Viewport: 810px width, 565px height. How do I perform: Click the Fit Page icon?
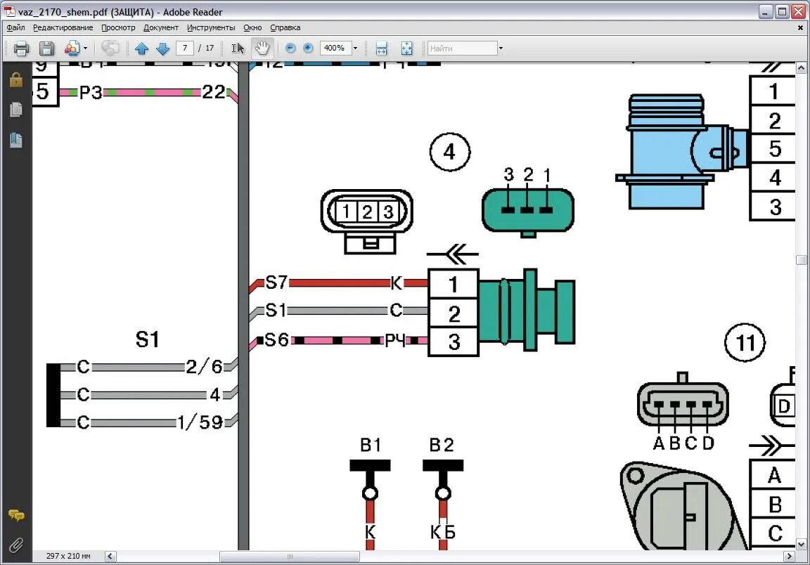click(x=407, y=48)
